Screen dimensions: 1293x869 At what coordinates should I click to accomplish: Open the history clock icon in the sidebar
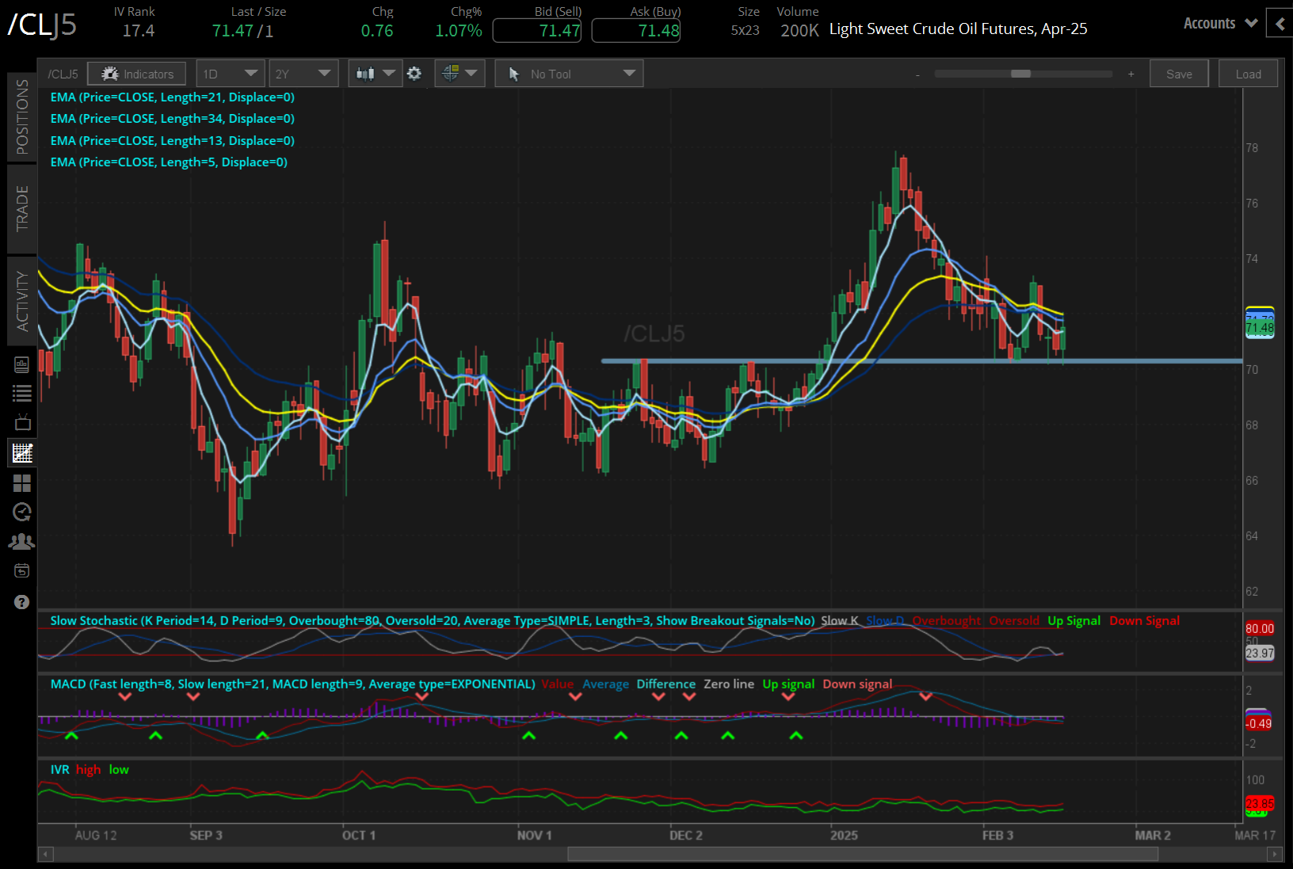pyautogui.click(x=21, y=513)
